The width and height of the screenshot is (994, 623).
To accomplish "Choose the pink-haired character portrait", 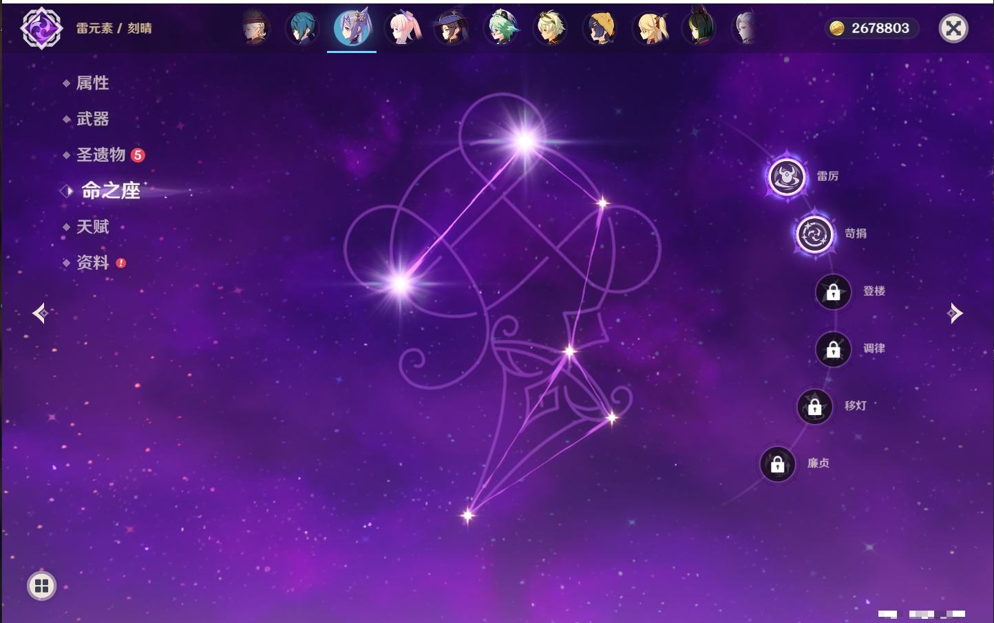I will 403,28.
